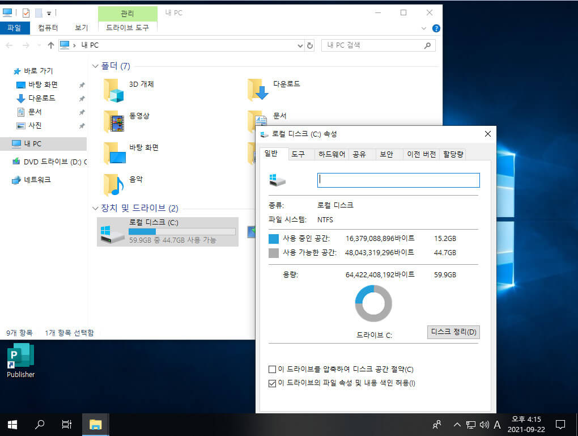Click the 디스크 정리(D) button

coord(453,332)
